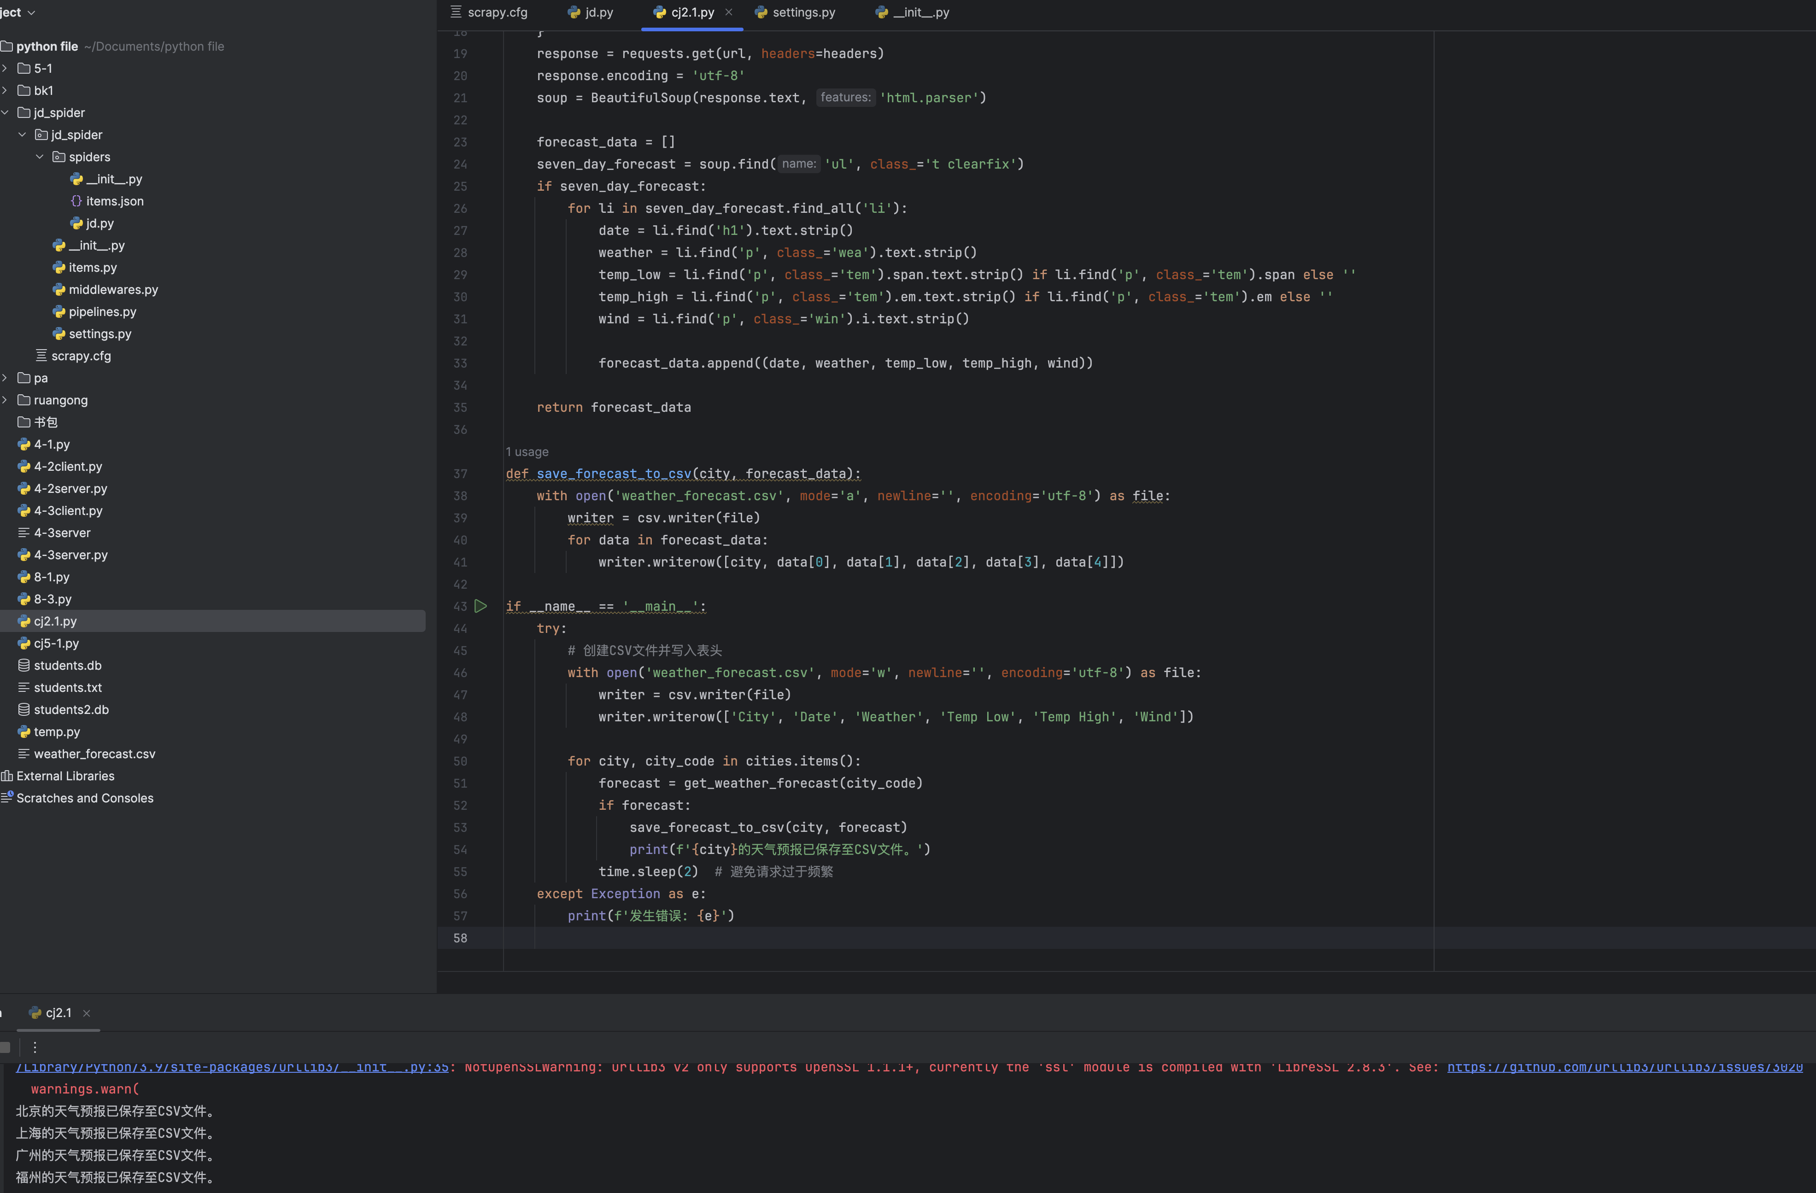This screenshot has height=1193, width=1816.
Task: Open the run console more options menu
Action: 35,1047
